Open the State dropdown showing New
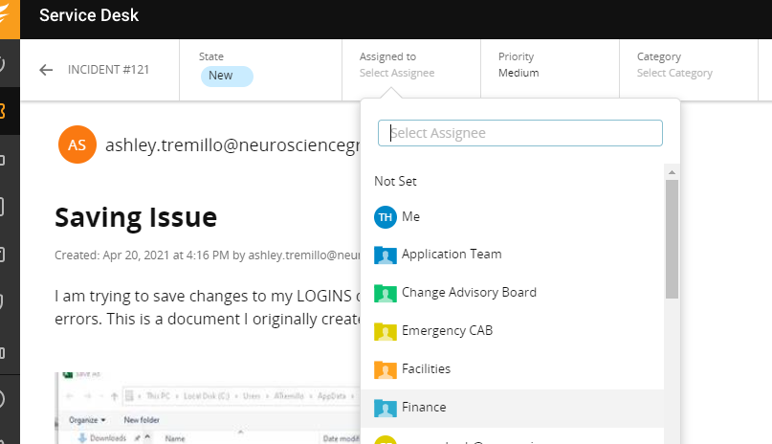Image resolution: width=772 pixels, height=444 pixels. pos(227,77)
